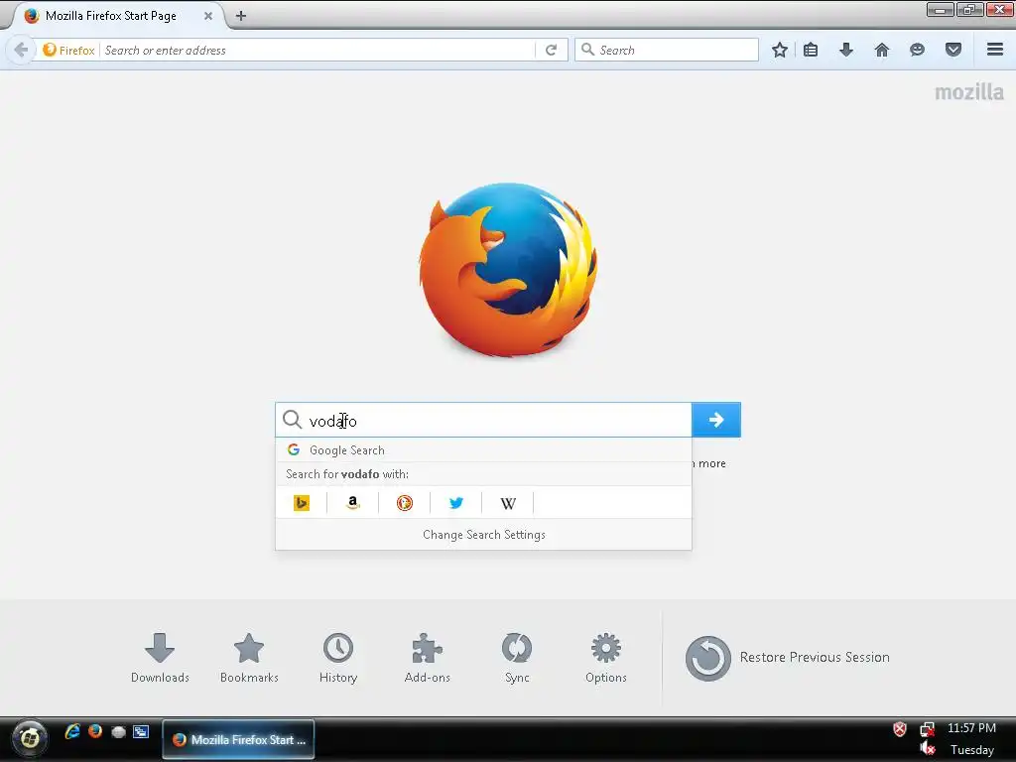Click the red security shield tray icon
Image resolution: width=1016 pixels, height=762 pixels.
tap(899, 729)
